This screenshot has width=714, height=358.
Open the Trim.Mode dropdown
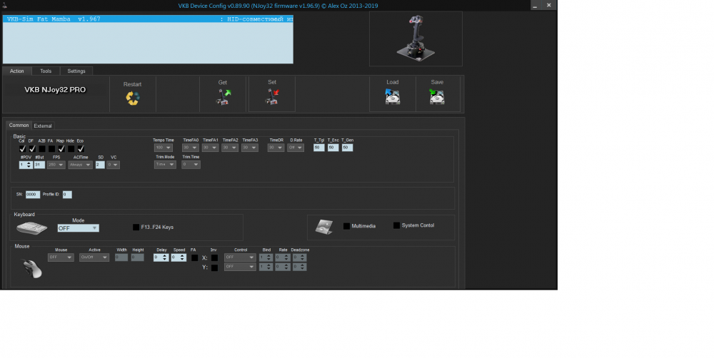[x=165, y=164]
